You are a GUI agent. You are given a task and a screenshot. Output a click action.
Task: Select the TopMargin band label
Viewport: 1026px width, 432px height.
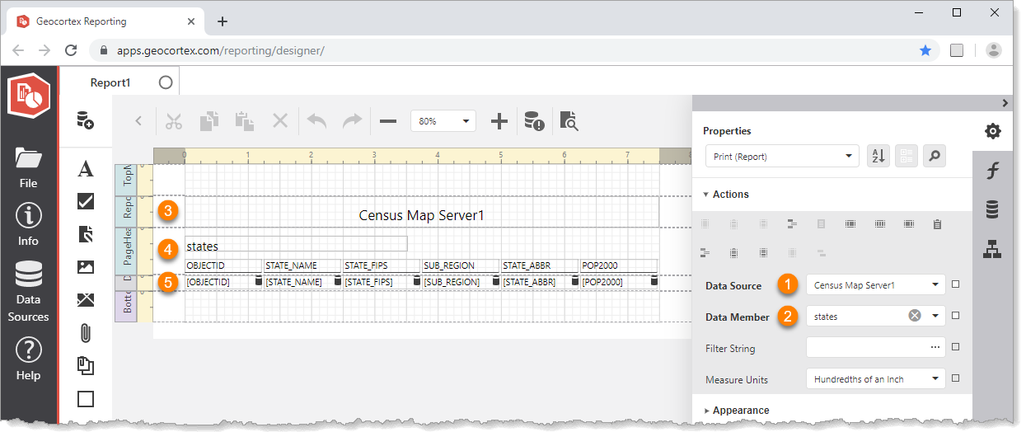[127, 179]
